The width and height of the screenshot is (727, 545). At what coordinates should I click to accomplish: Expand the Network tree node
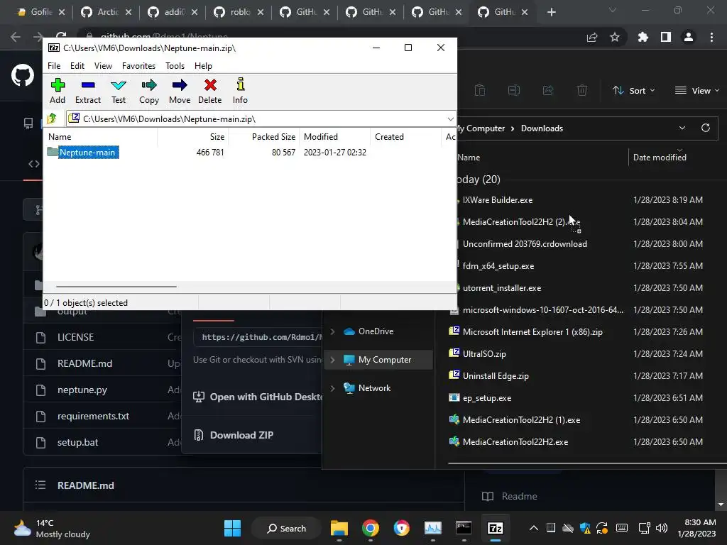[x=332, y=388]
